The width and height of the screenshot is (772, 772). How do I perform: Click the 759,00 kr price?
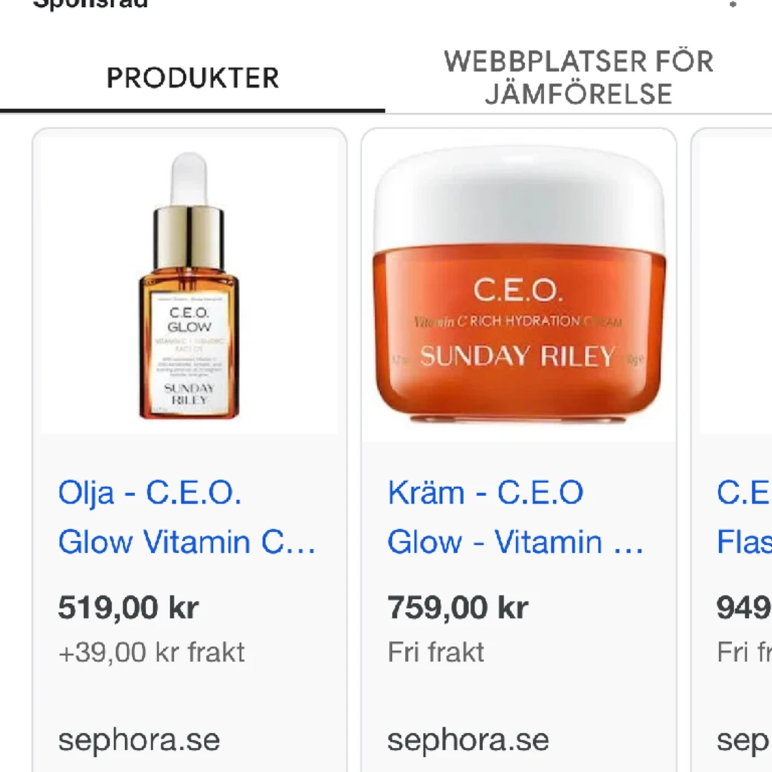pos(458,607)
